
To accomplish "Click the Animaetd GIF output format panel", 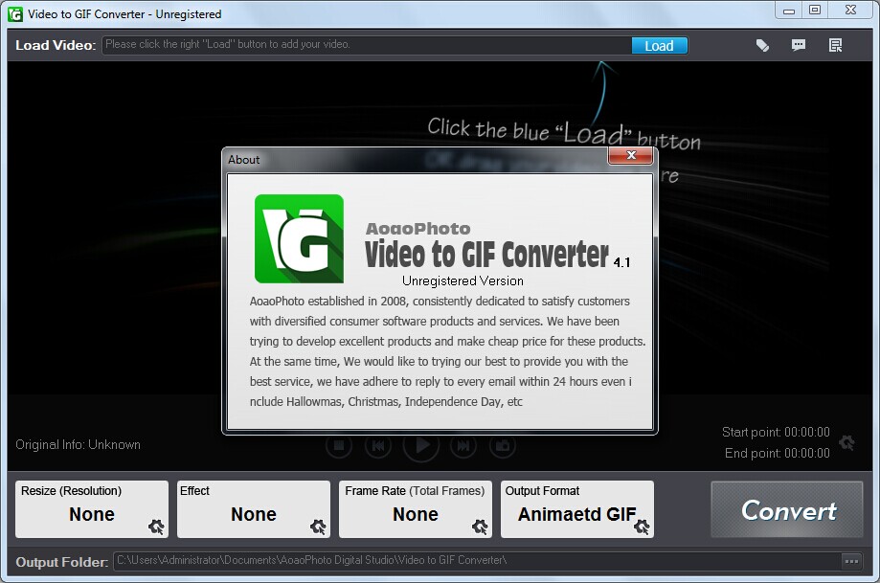I will tap(577, 509).
